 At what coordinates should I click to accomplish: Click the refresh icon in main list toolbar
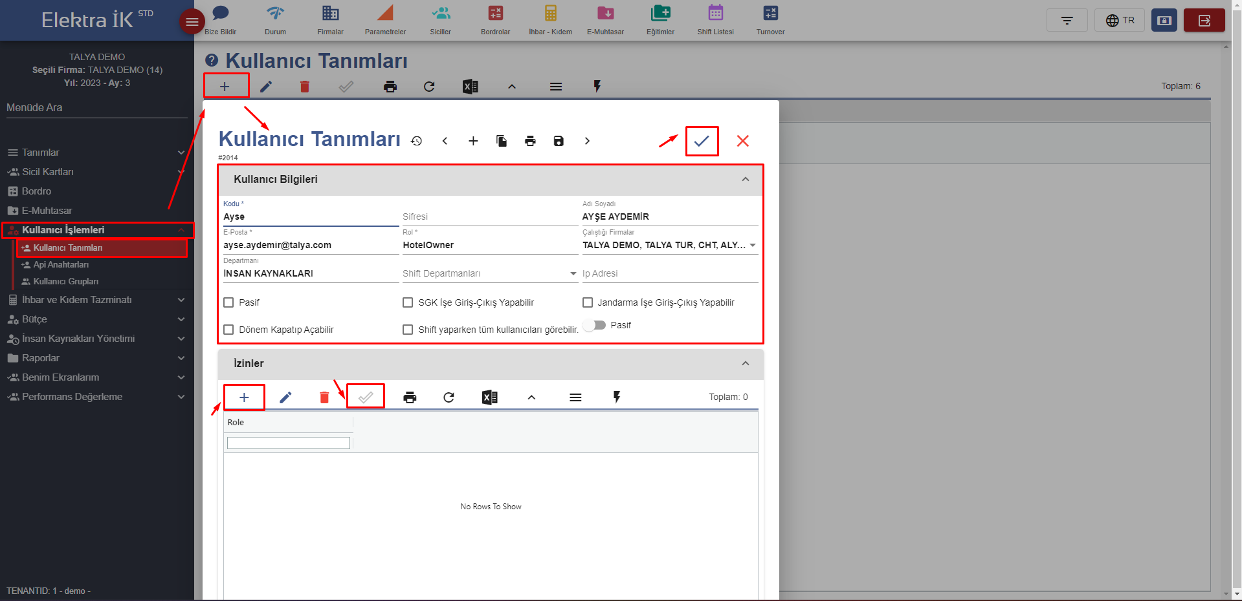click(x=429, y=87)
